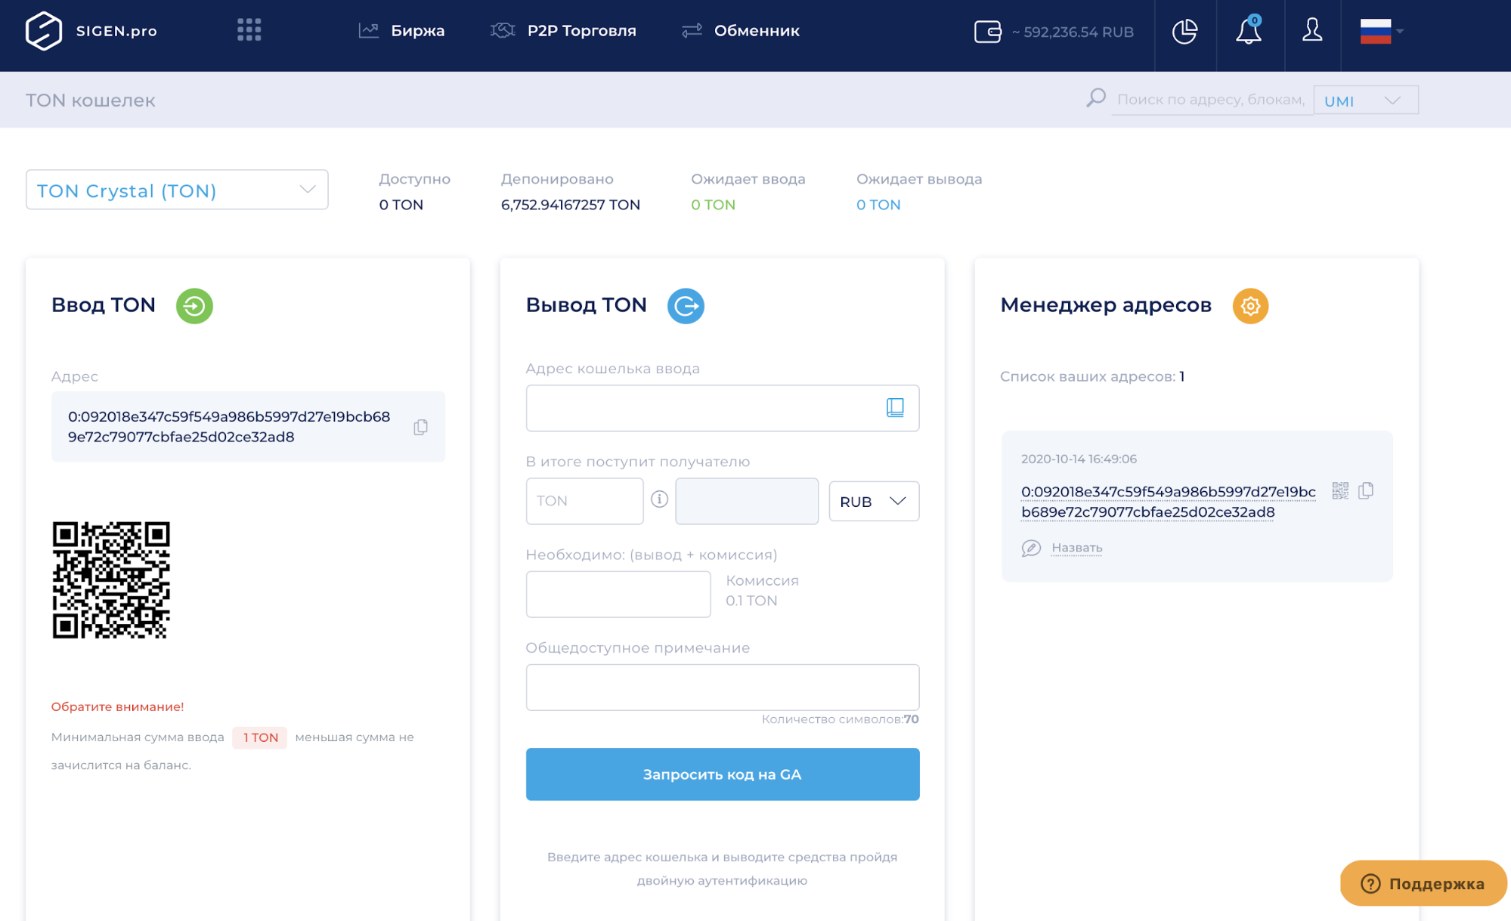Open the language flag selector
1511x921 pixels.
tap(1380, 32)
